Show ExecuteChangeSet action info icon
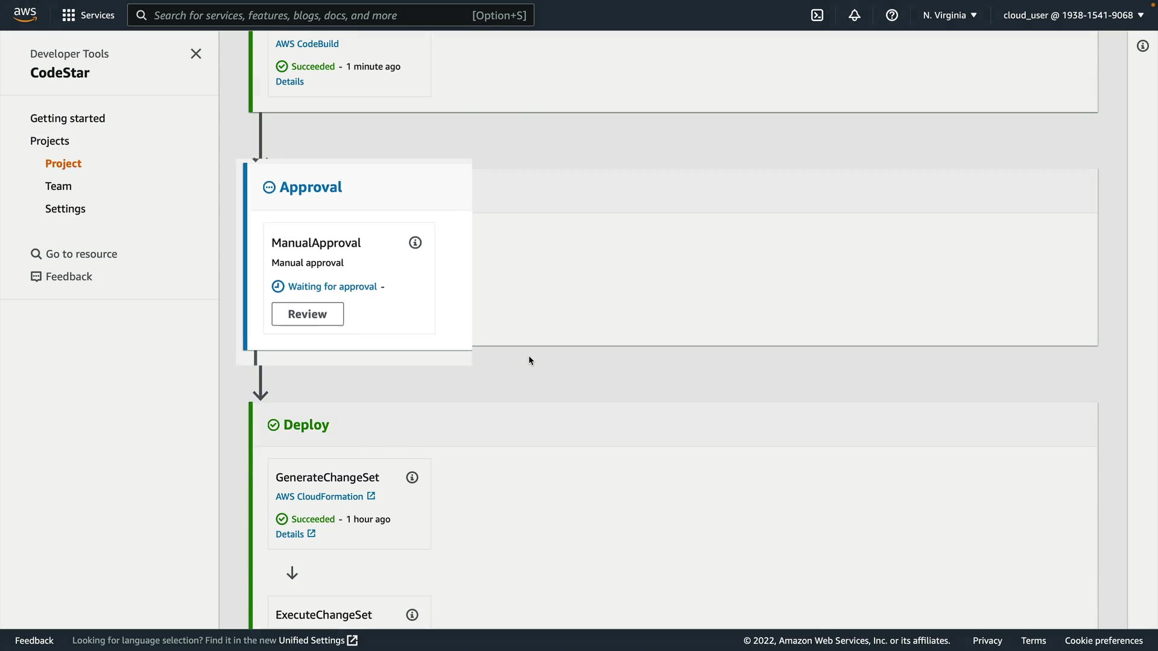 [412, 615]
